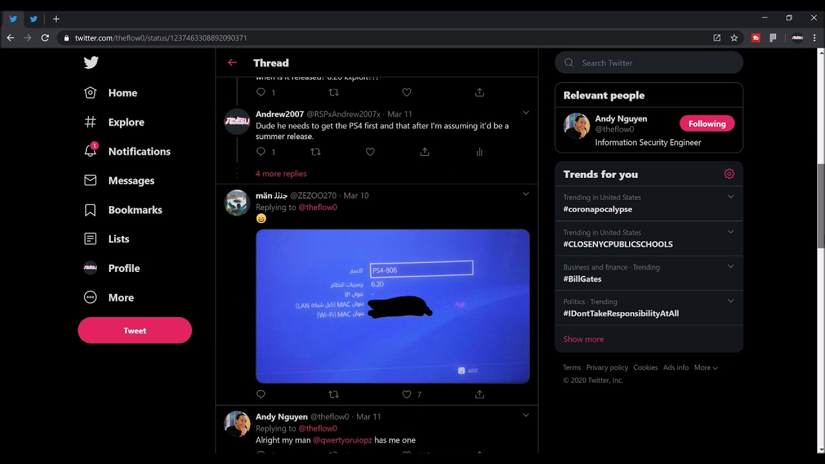
Task: Expand the footer More dropdown
Action: point(706,367)
